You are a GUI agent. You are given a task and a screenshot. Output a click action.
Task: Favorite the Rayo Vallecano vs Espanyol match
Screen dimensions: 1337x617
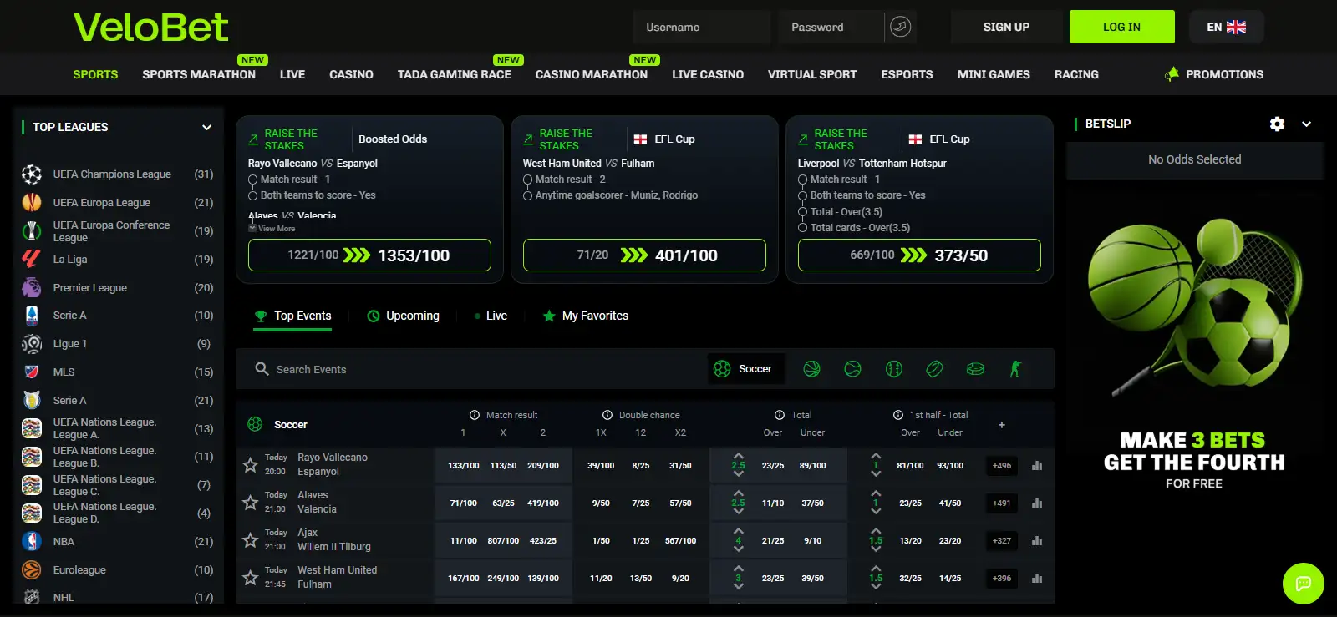click(x=250, y=465)
